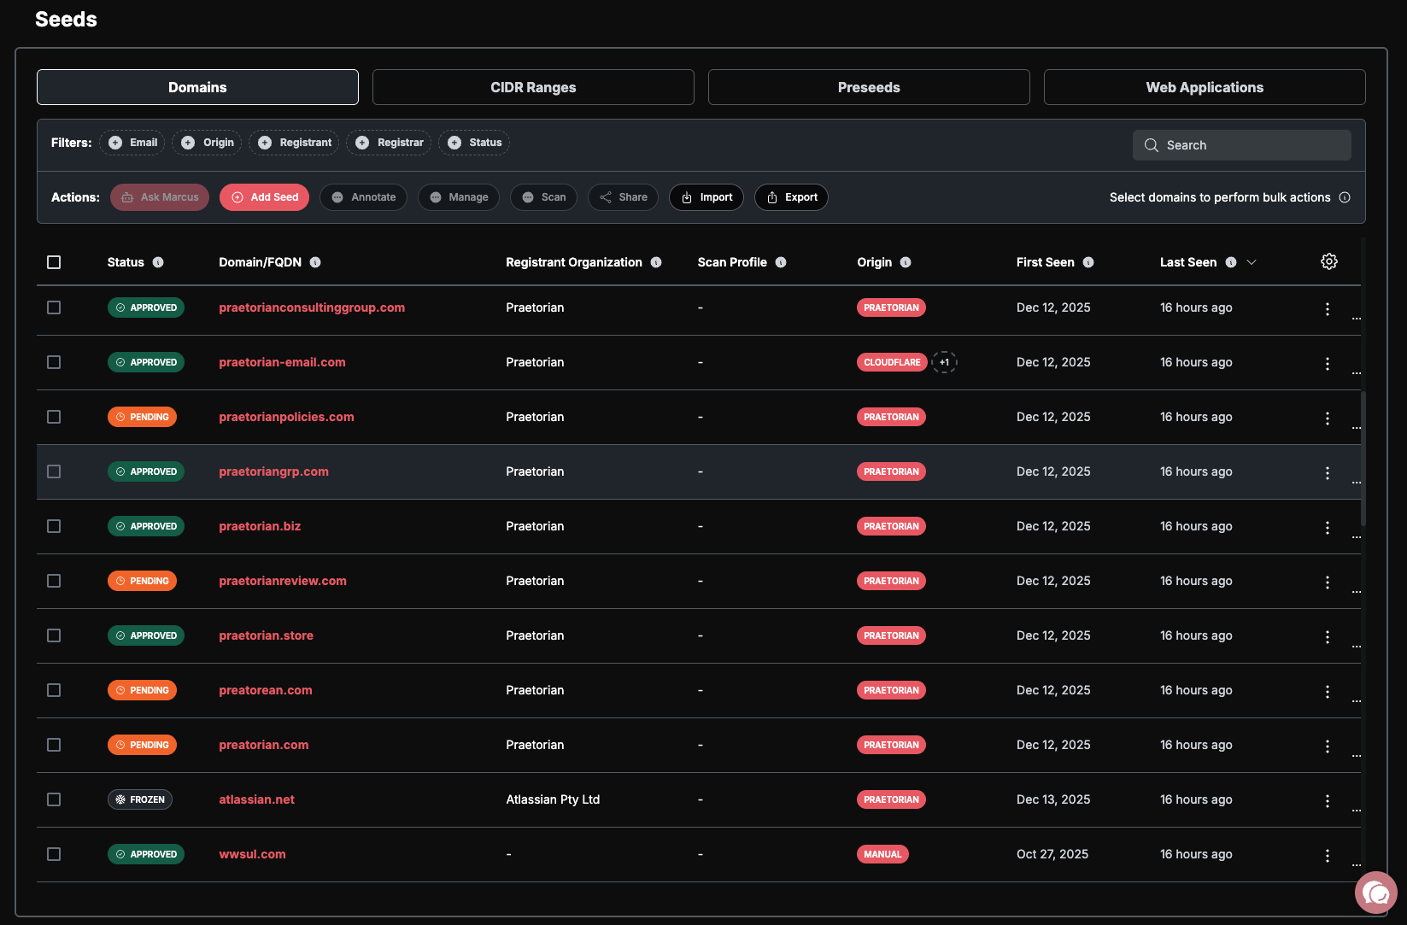This screenshot has height=925, width=1407.
Task: Add a Registrar filter
Action: [x=389, y=143]
